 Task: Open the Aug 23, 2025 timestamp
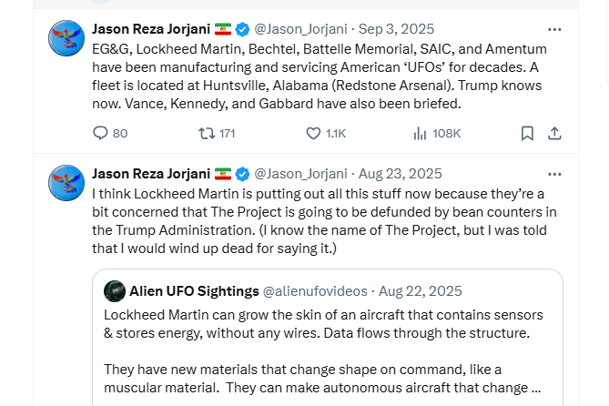click(x=401, y=173)
